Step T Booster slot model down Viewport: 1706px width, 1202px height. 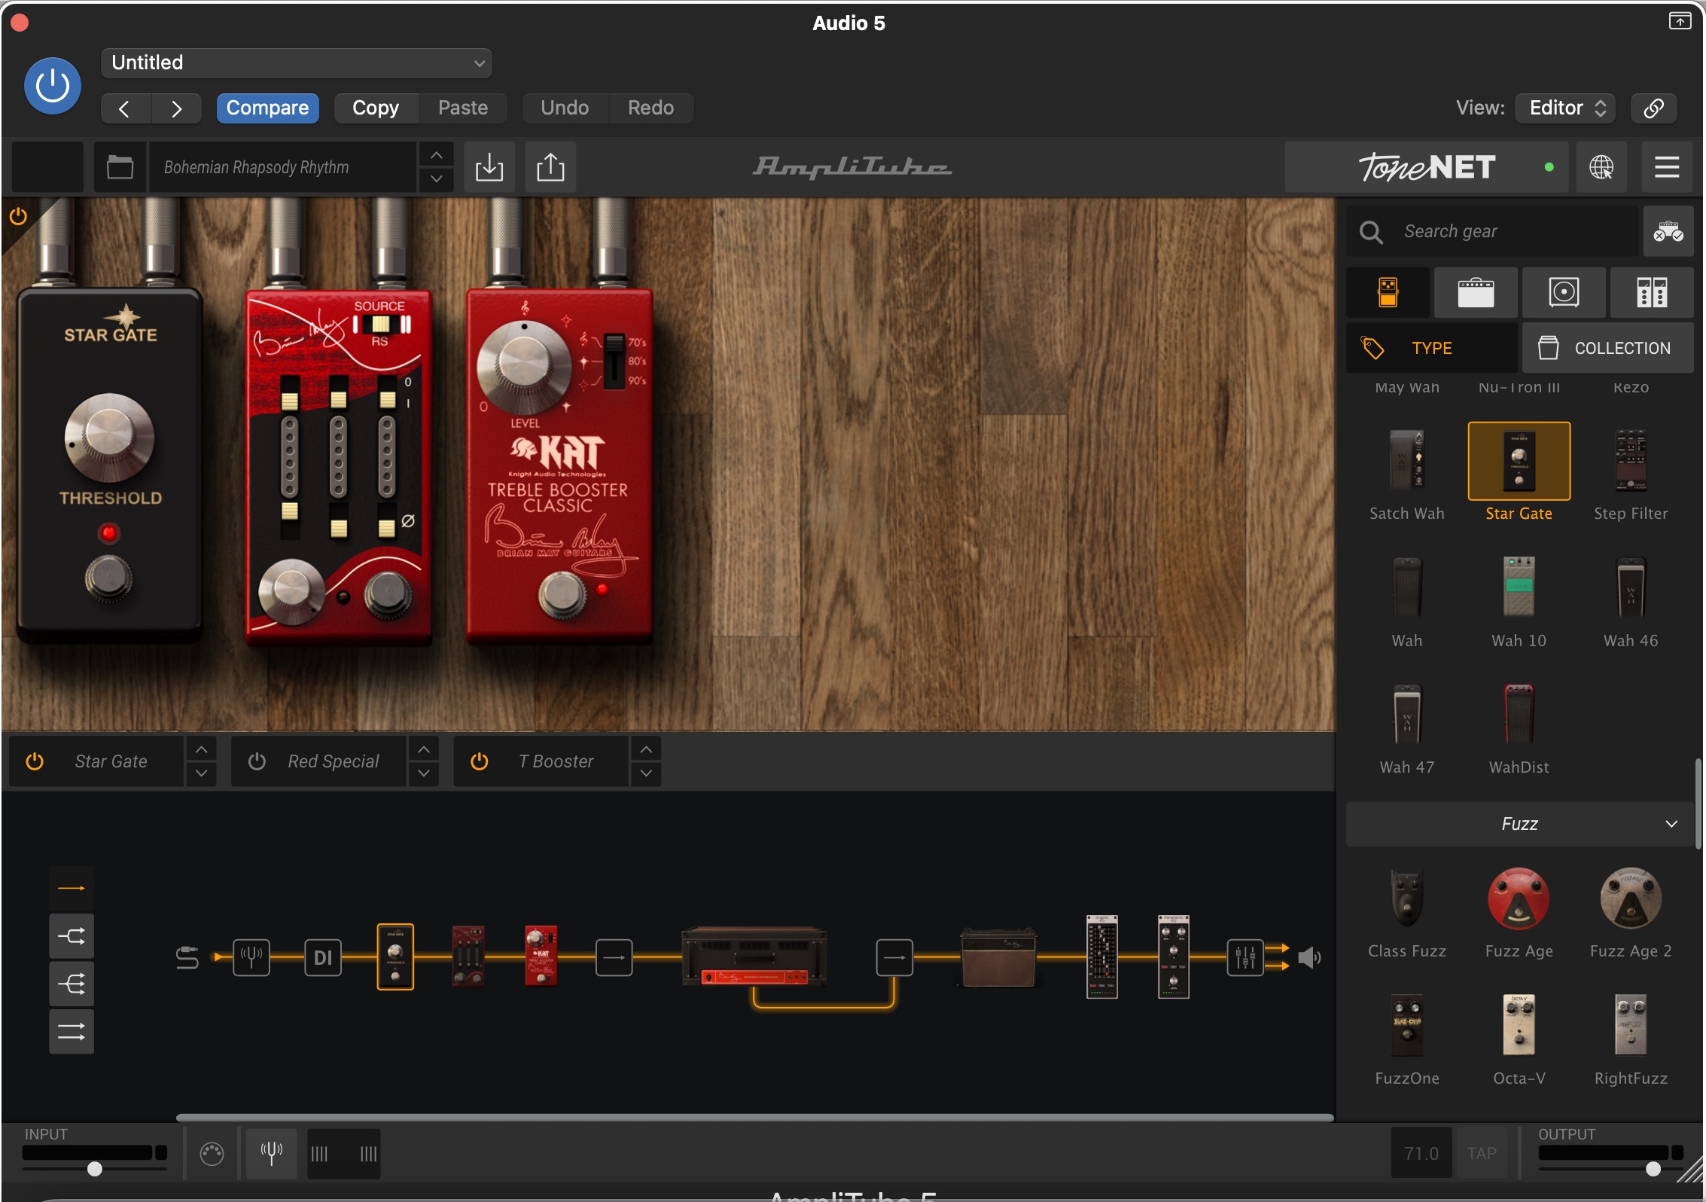pyautogui.click(x=646, y=773)
